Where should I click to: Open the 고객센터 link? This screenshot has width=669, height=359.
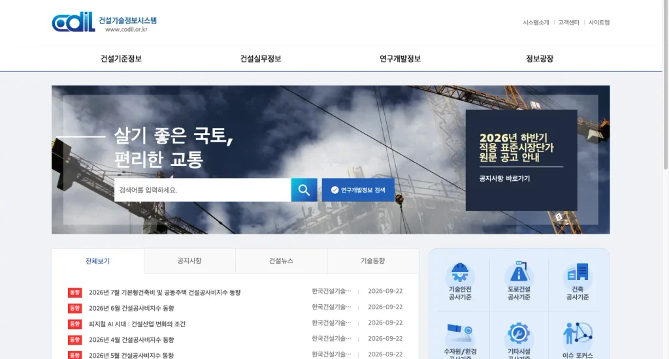[x=569, y=23]
